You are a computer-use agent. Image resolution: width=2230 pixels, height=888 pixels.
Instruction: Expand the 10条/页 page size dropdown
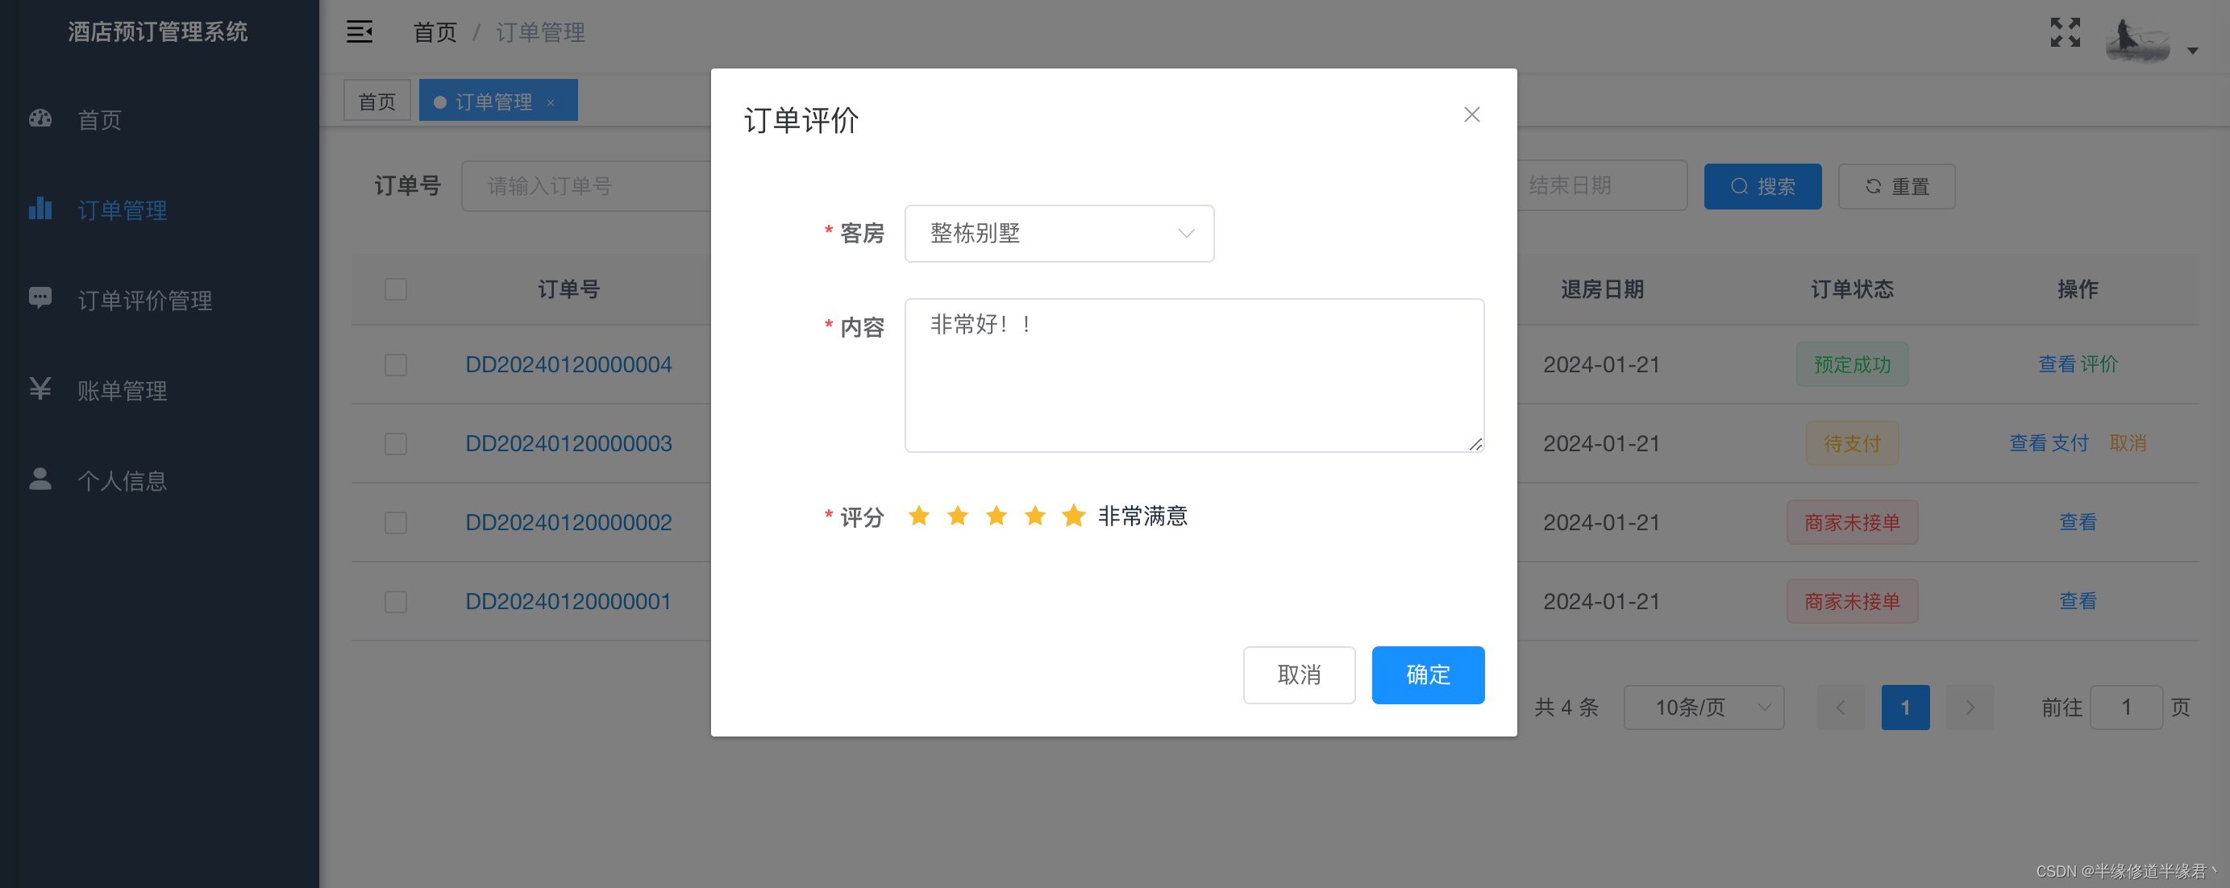[1703, 707]
